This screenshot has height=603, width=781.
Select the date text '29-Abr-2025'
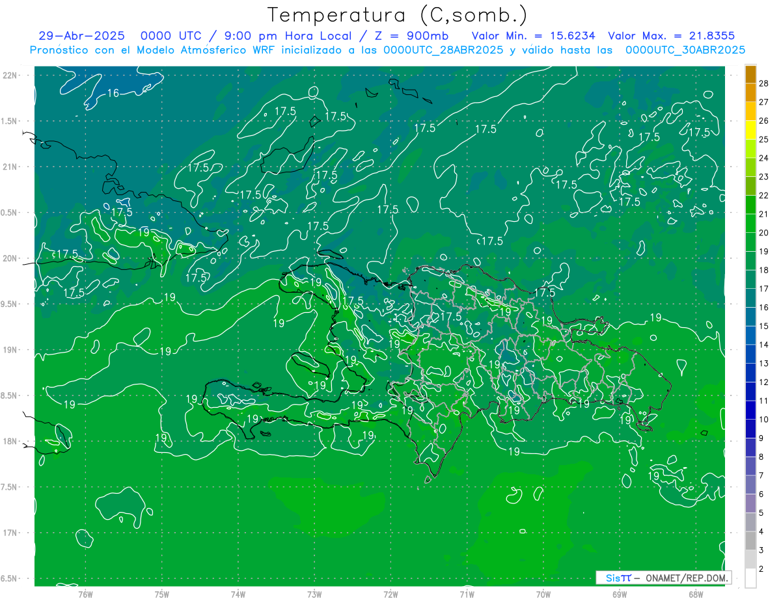click(81, 36)
